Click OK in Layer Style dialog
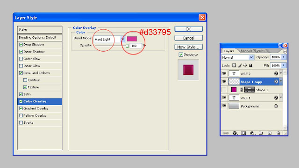The width and height of the screenshot is (299, 168). 188,29
